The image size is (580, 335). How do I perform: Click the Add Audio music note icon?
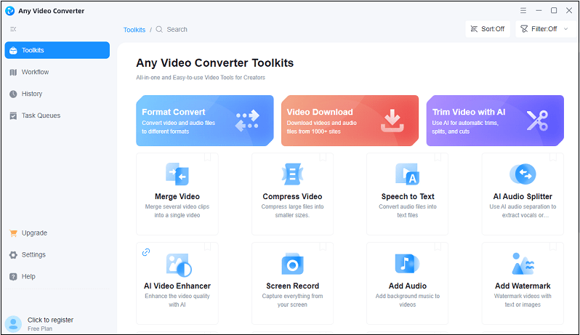pyautogui.click(x=407, y=263)
